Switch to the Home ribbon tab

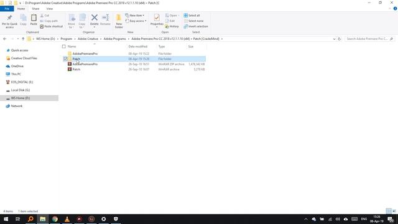(x=21, y=9)
